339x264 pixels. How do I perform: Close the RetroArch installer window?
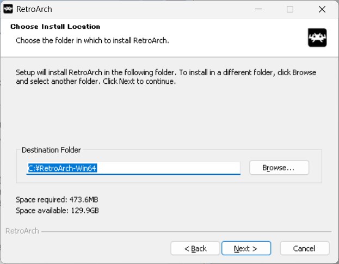pos(322,9)
